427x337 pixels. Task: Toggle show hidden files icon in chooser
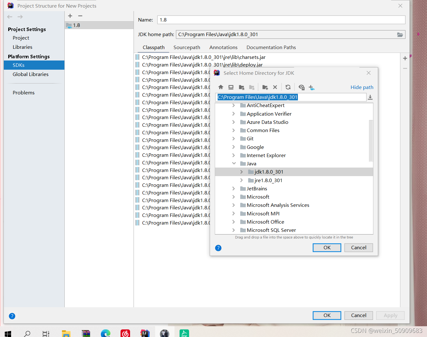pyautogui.click(x=301, y=87)
